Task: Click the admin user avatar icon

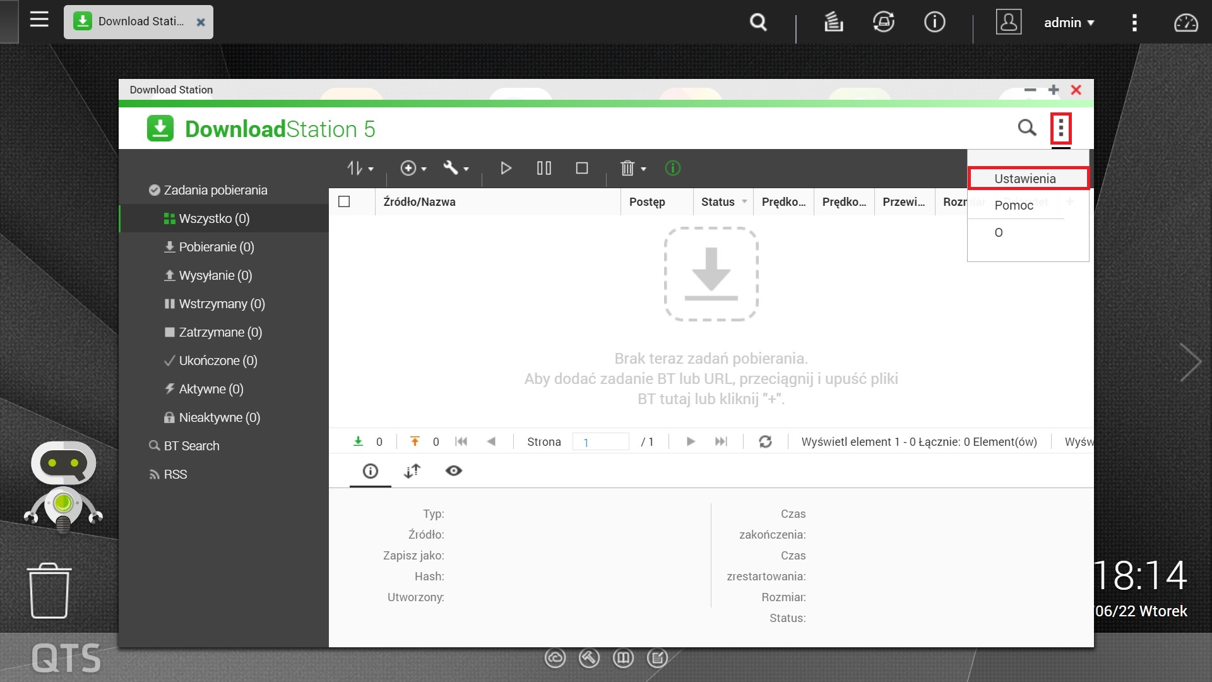Action: click(1009, 22)
